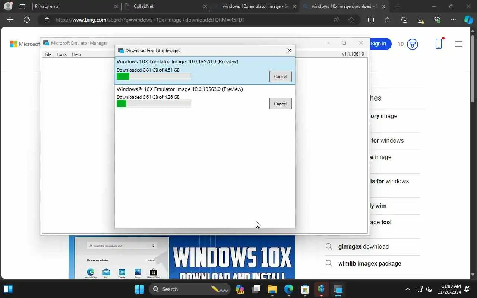The image size is (477, 298).
Task: Open Copilot app from taskbar
Action: pyautogui.click(x=240, y=289)
